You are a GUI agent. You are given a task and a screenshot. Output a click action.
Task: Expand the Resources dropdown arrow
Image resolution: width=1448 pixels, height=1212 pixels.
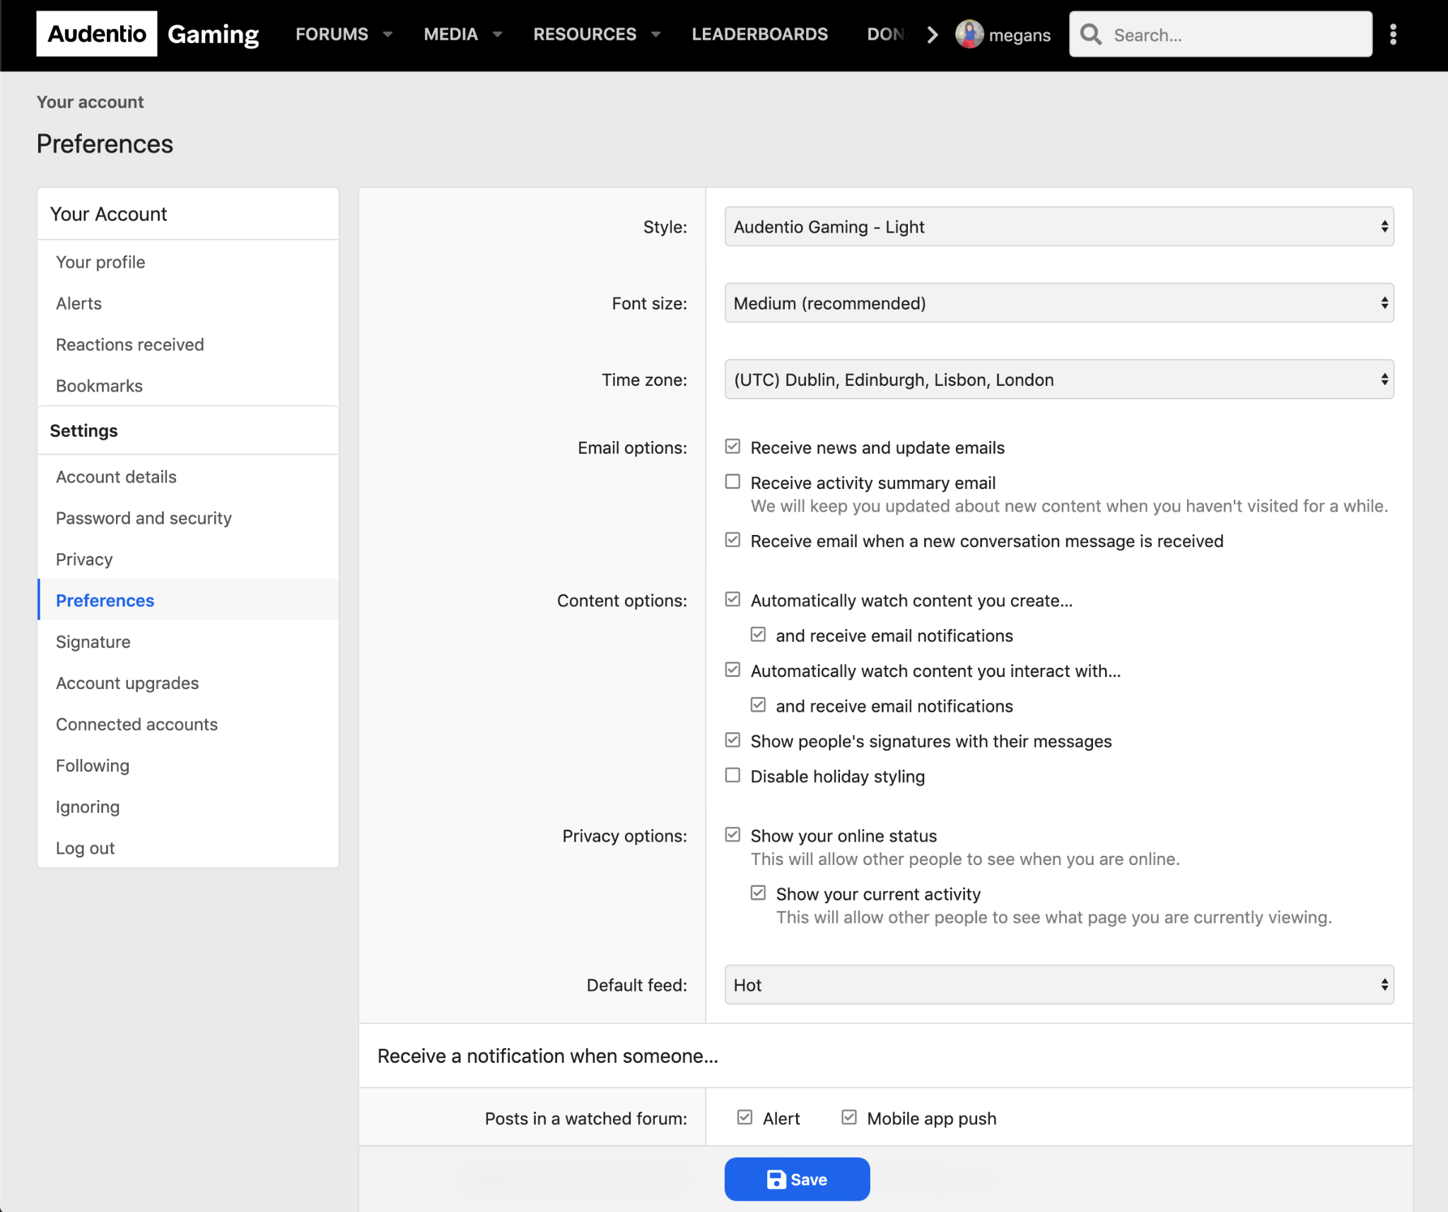[x=655, y=35]
